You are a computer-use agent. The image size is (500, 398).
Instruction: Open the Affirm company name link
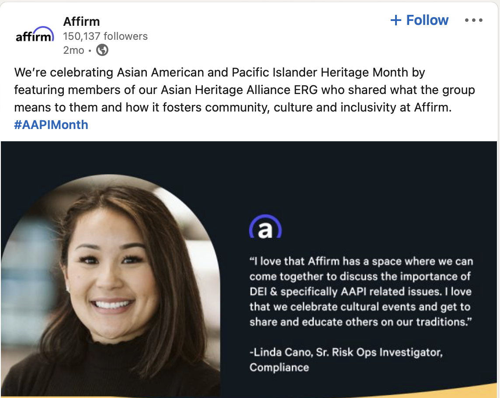pos(81,21)
